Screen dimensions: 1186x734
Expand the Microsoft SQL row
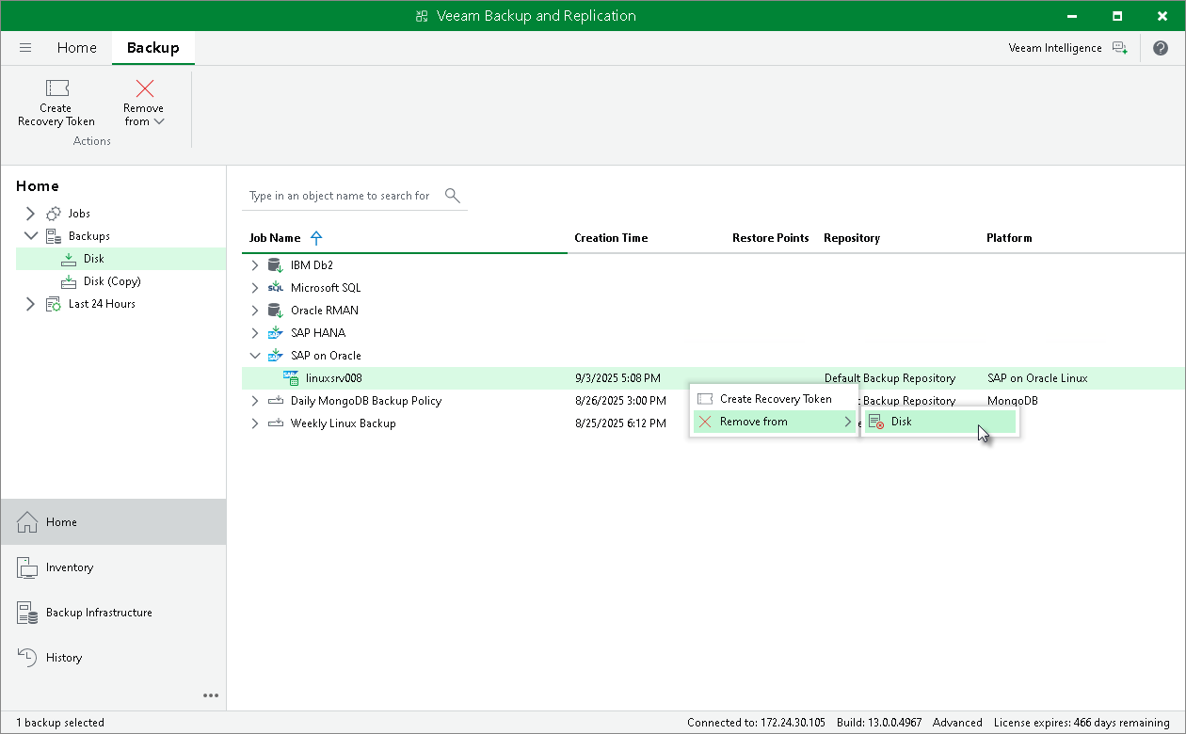(255, 288)
